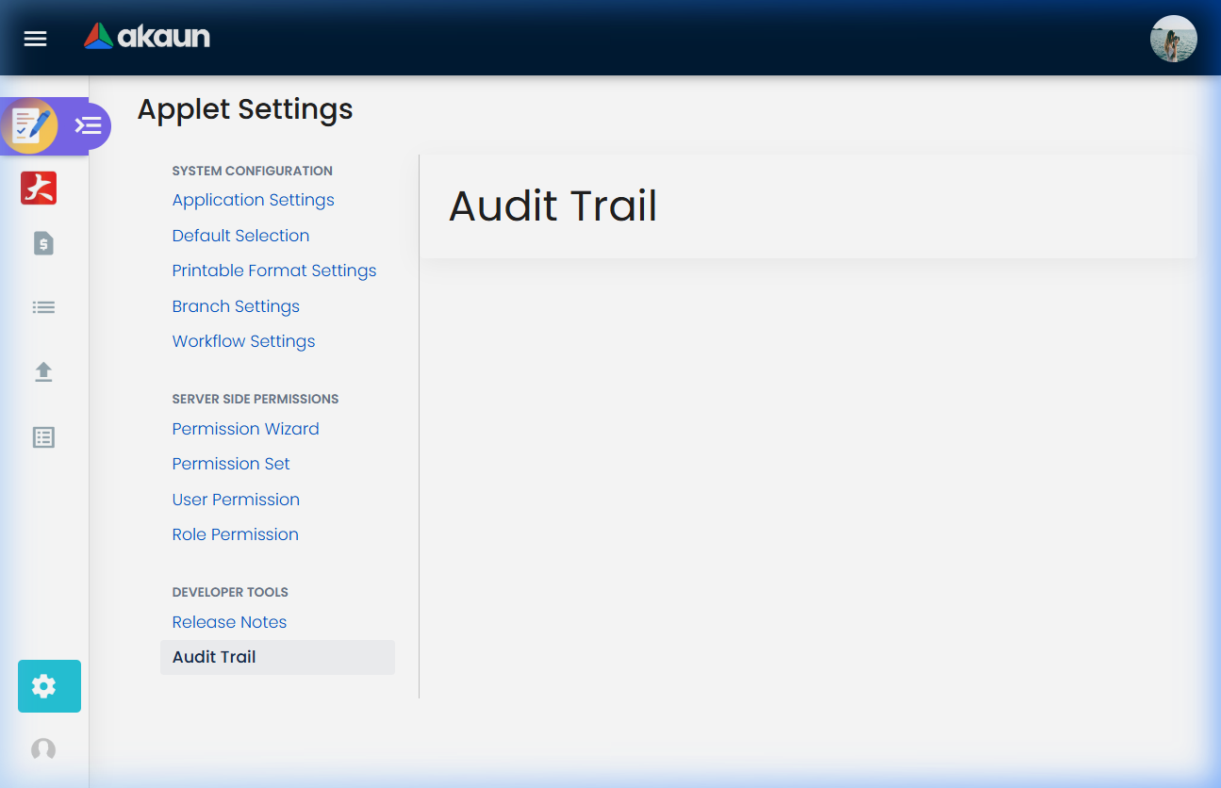Go to Branch Settings

click(236, 306)
